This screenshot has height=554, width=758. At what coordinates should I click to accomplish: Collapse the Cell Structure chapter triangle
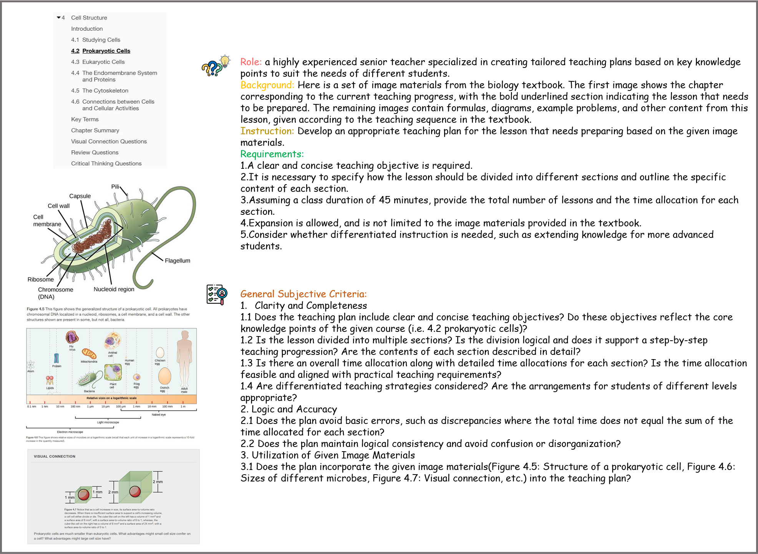(x=59, y=18)
